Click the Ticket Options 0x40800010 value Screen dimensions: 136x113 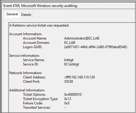coord(73,95)
